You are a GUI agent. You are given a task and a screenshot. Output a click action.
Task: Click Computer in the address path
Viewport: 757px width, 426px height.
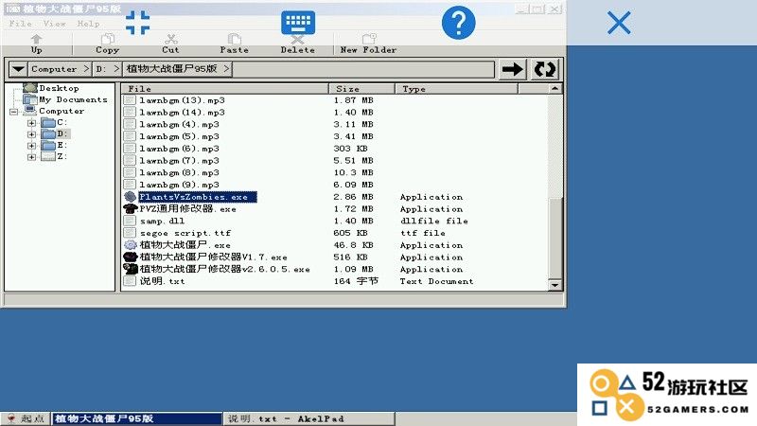tap(54, 69)
